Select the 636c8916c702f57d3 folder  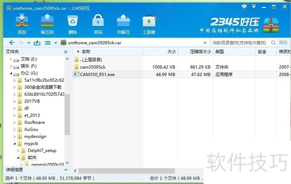tap(44, 94)
